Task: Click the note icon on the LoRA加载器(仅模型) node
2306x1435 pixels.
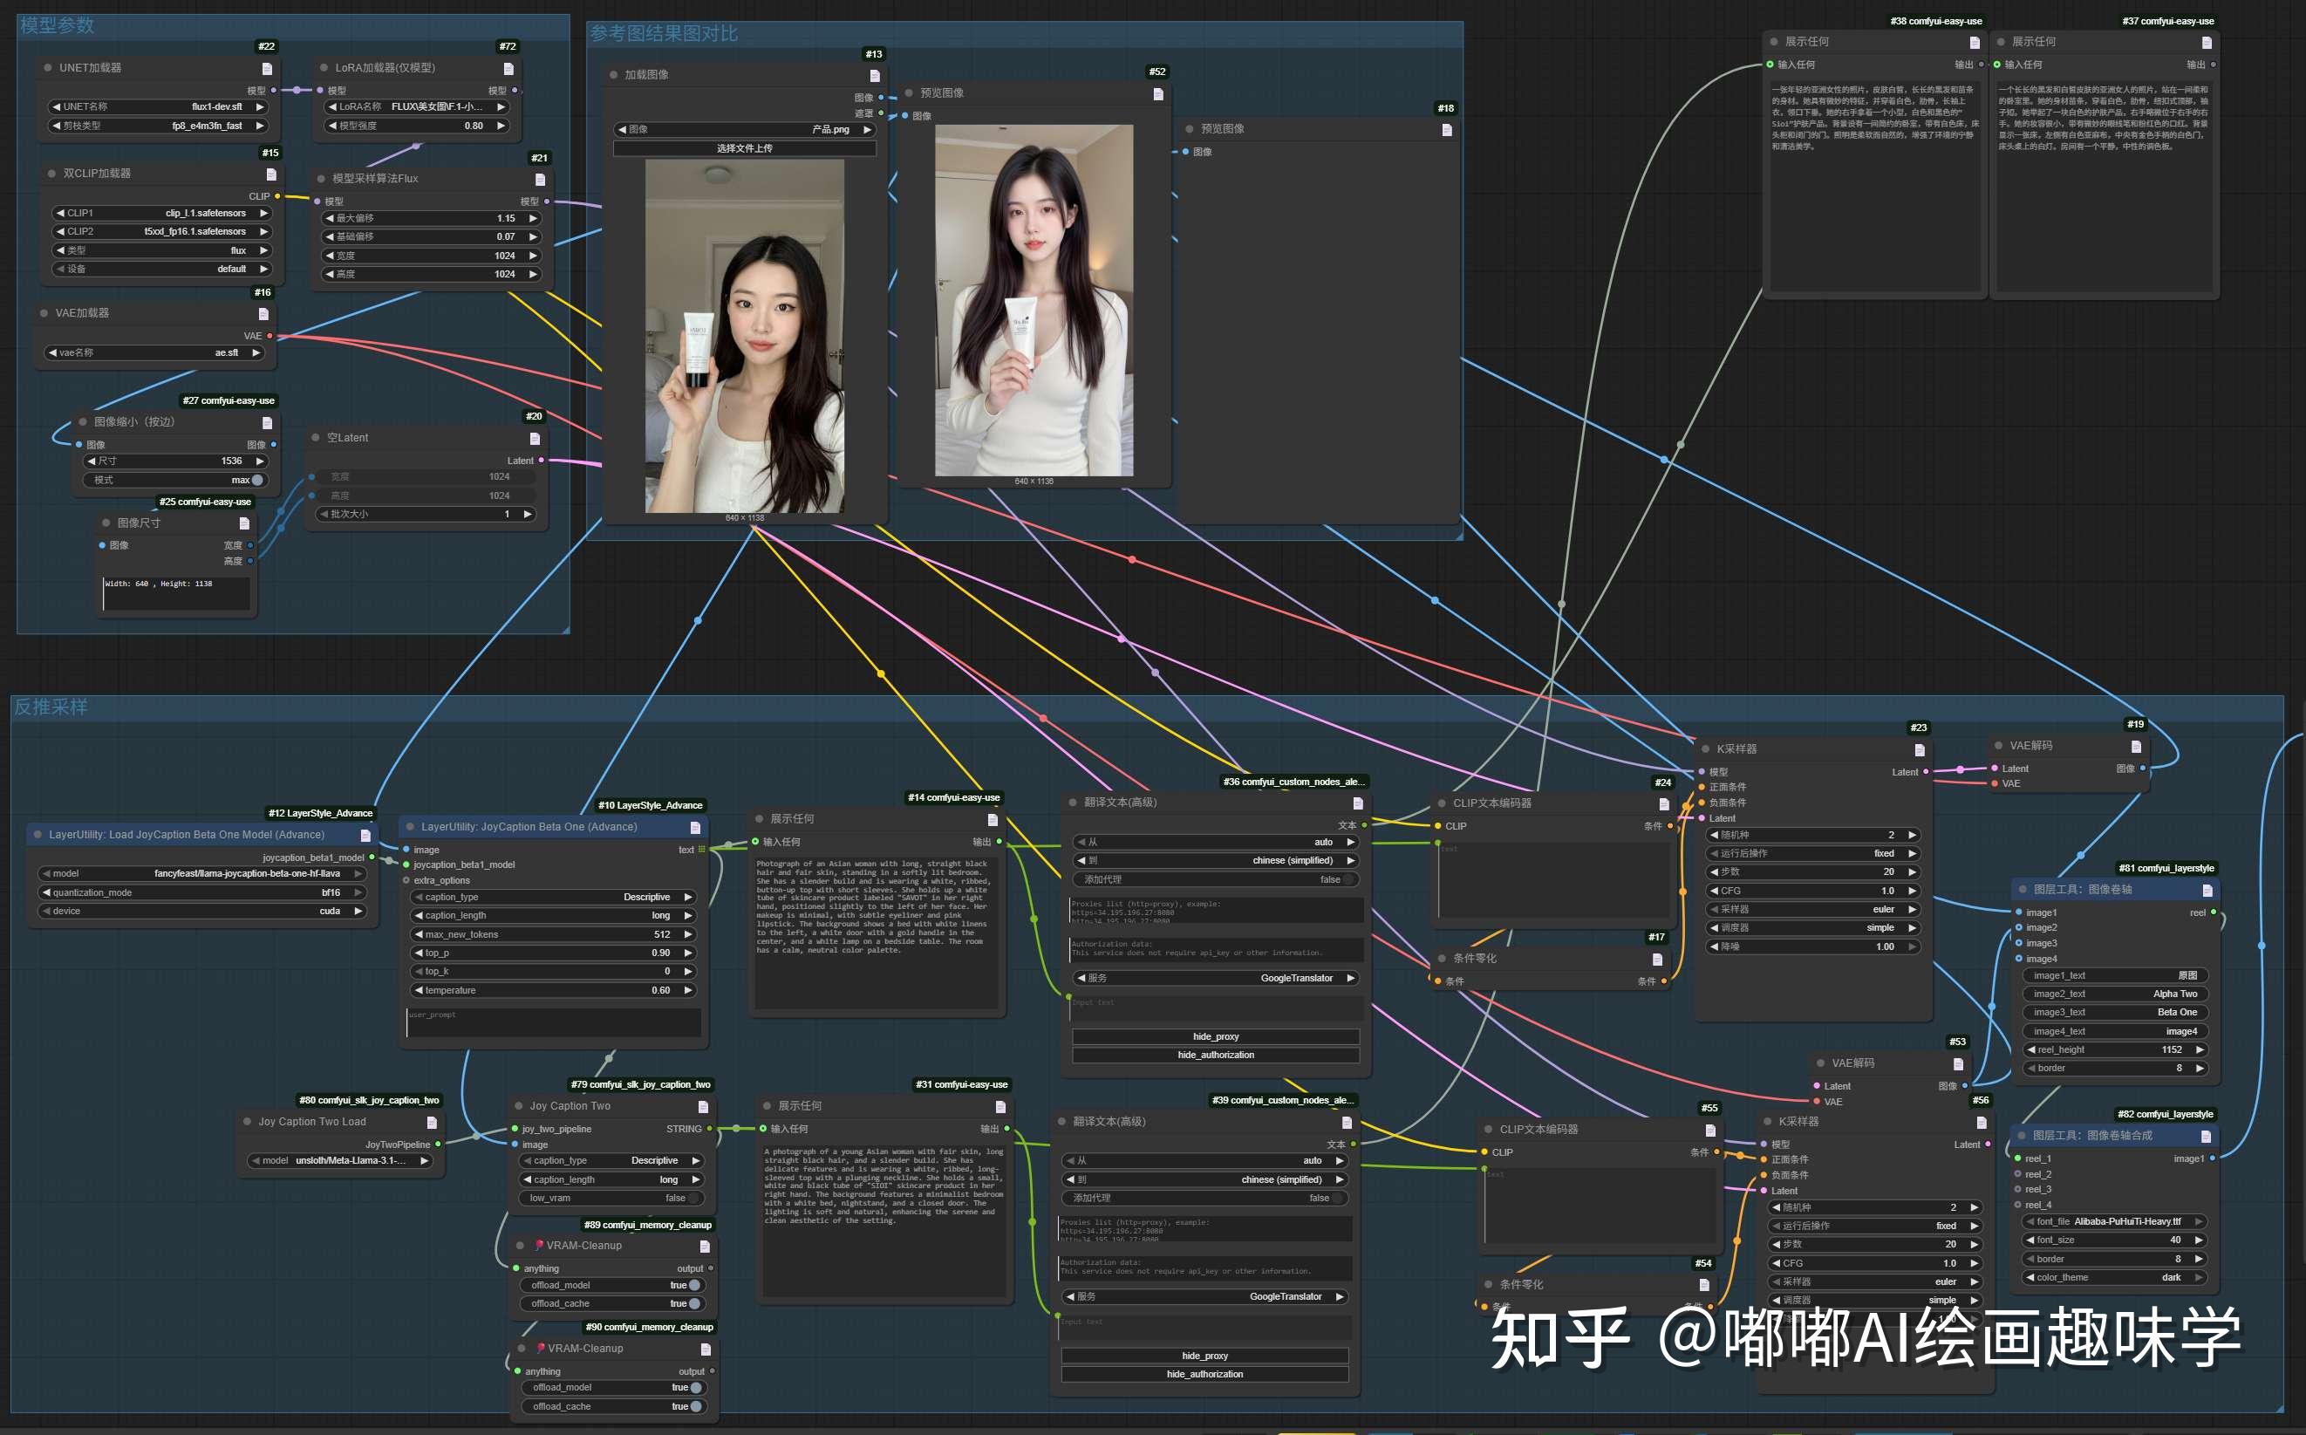Action: (508, 67)
